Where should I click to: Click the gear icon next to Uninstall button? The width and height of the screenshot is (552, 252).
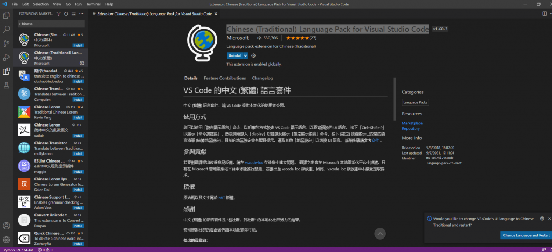click(x=253, y=55)
